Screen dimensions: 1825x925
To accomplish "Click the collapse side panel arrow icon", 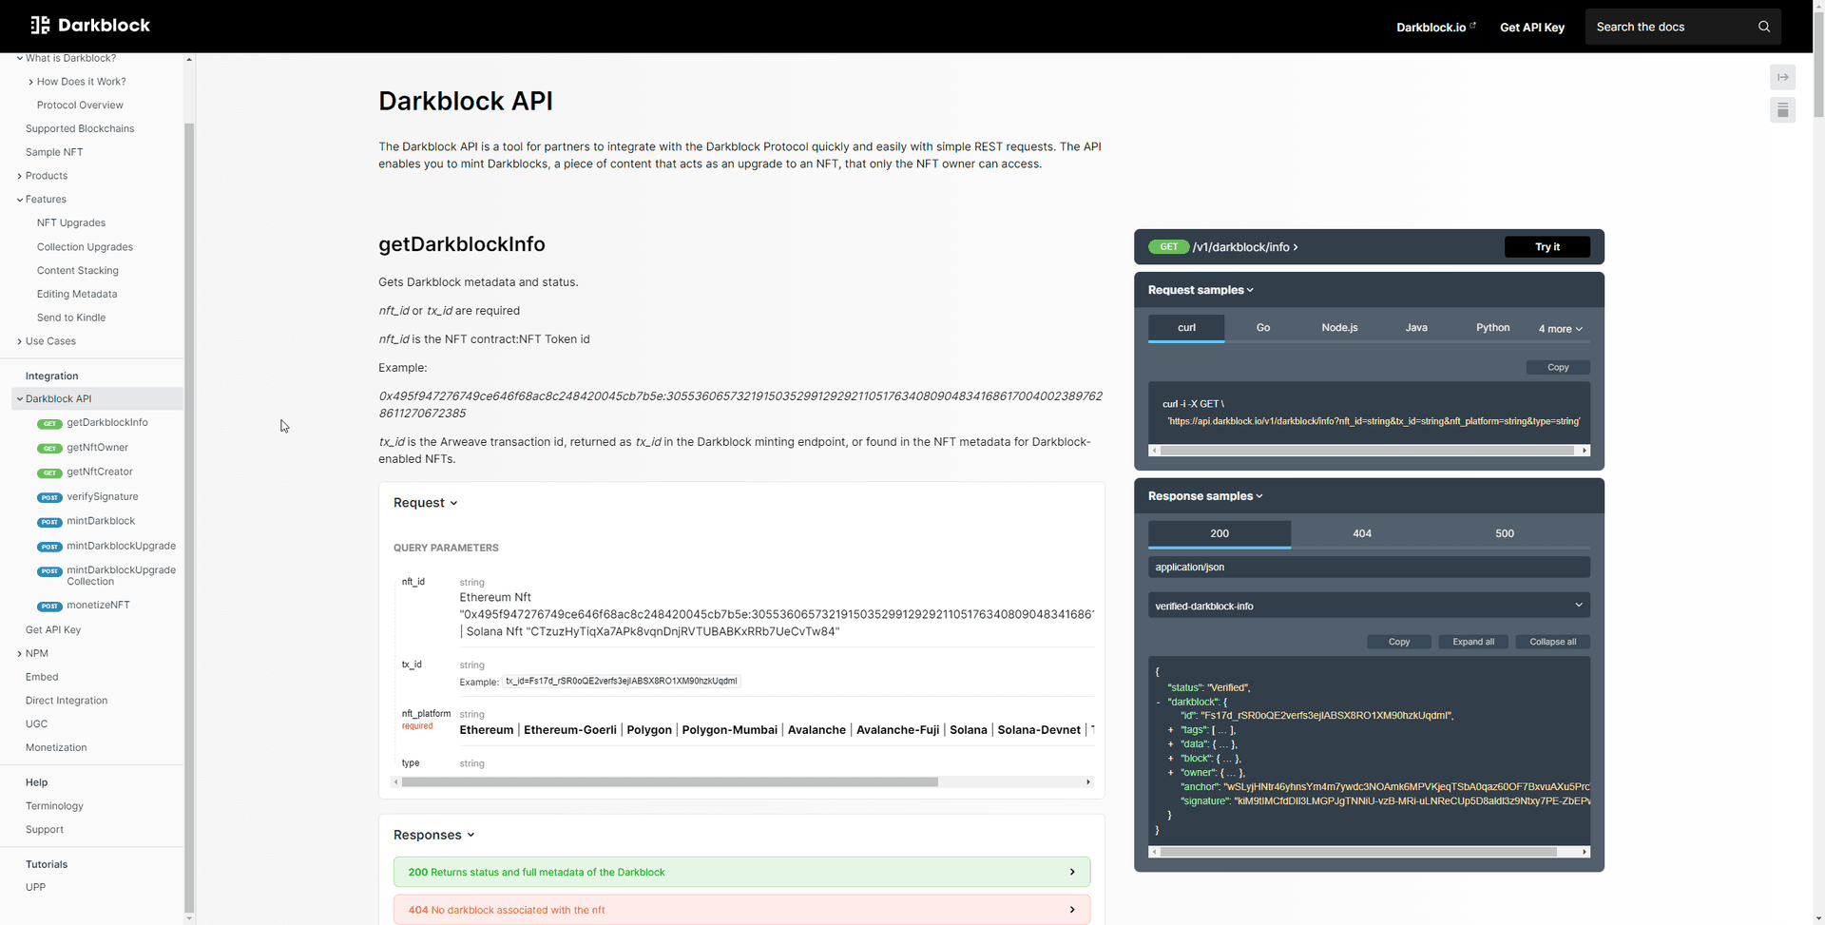I will point(1782,77).
